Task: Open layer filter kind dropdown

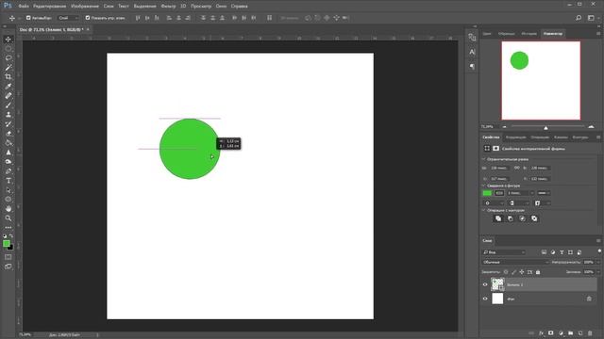Action: (504, 252)
